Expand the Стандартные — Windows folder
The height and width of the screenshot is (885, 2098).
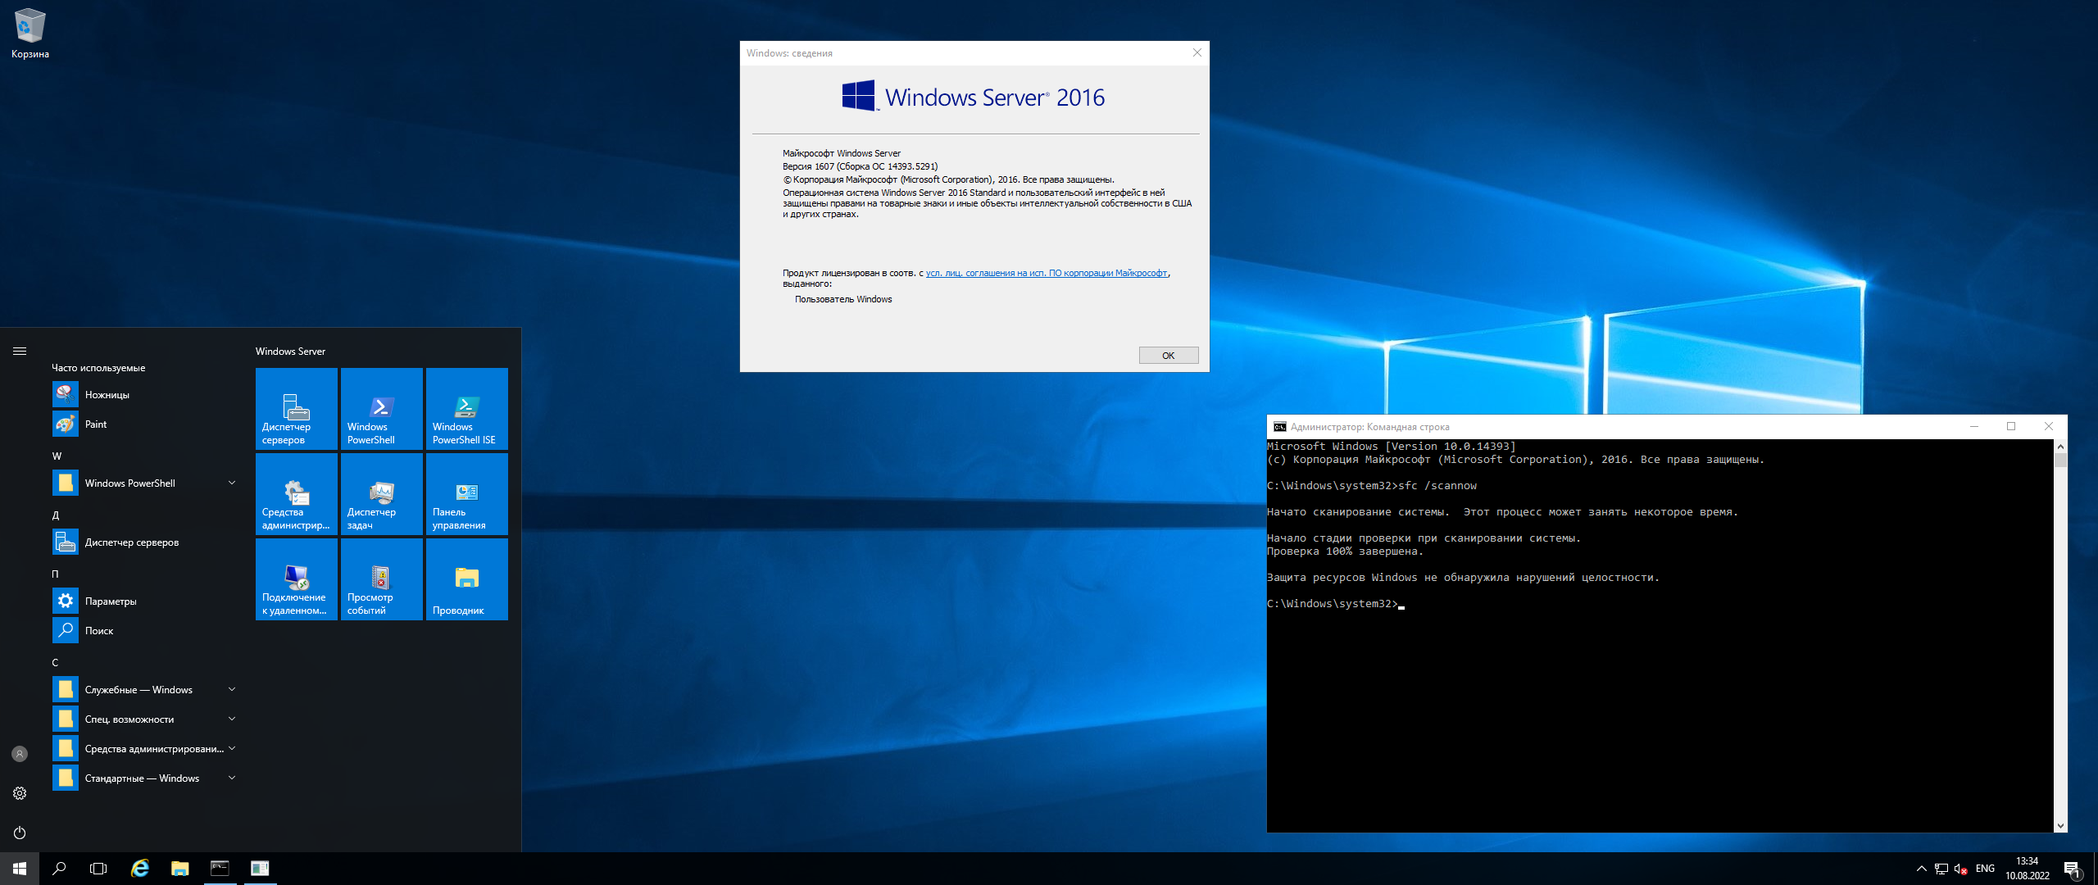tap(146, 778)
